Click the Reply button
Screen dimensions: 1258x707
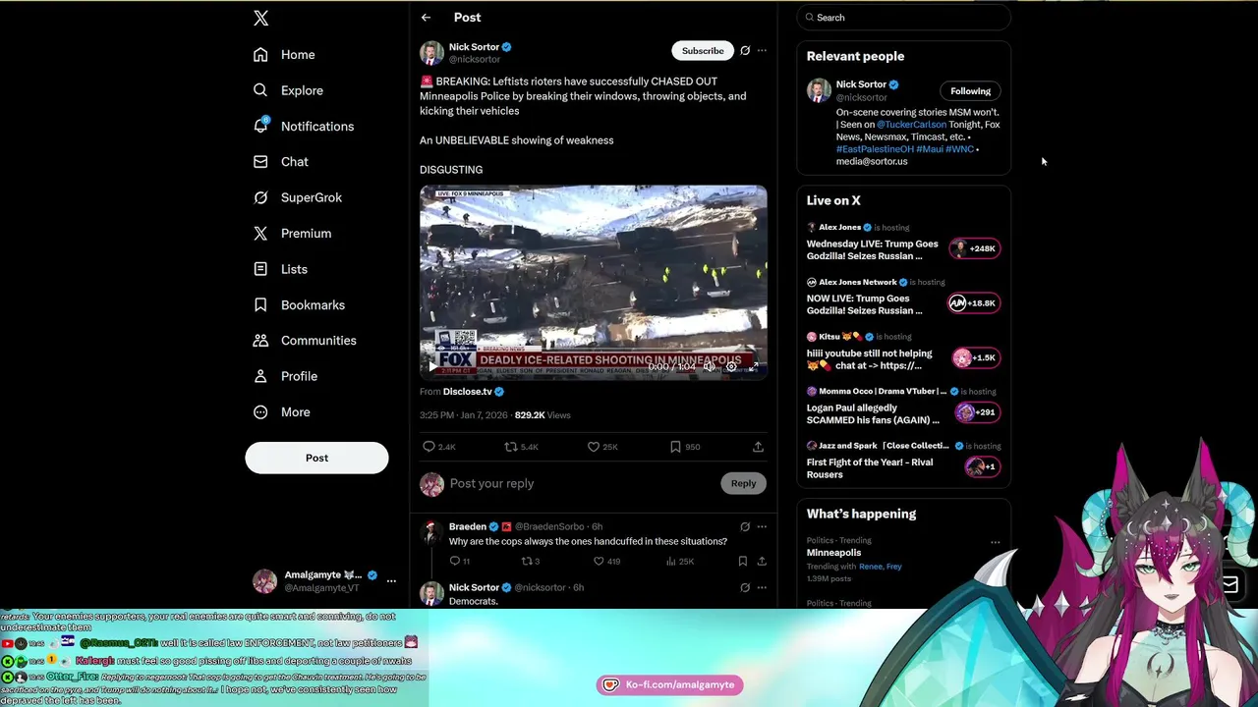[743, 483]
